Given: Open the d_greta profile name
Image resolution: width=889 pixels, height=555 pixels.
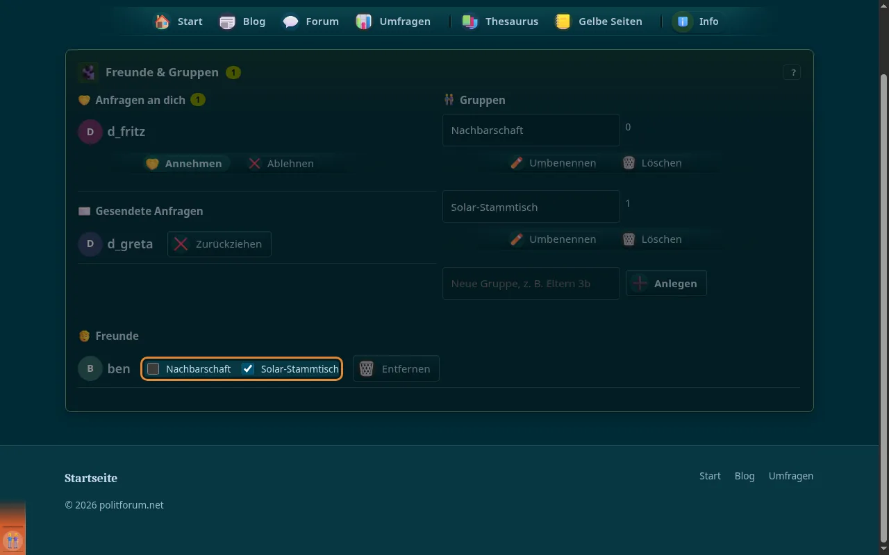Looking at the screenshot, I should [130, 244].
